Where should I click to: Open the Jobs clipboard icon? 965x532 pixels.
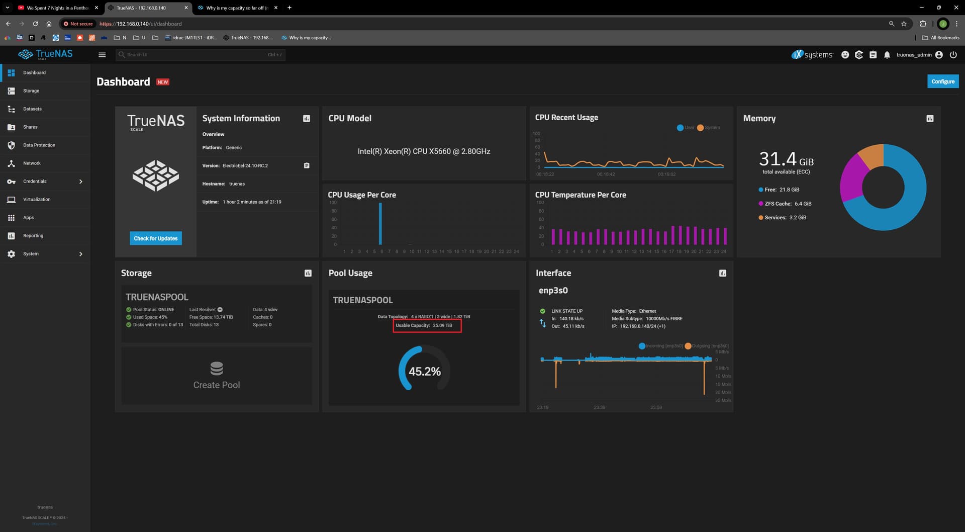tap(873, 55)
